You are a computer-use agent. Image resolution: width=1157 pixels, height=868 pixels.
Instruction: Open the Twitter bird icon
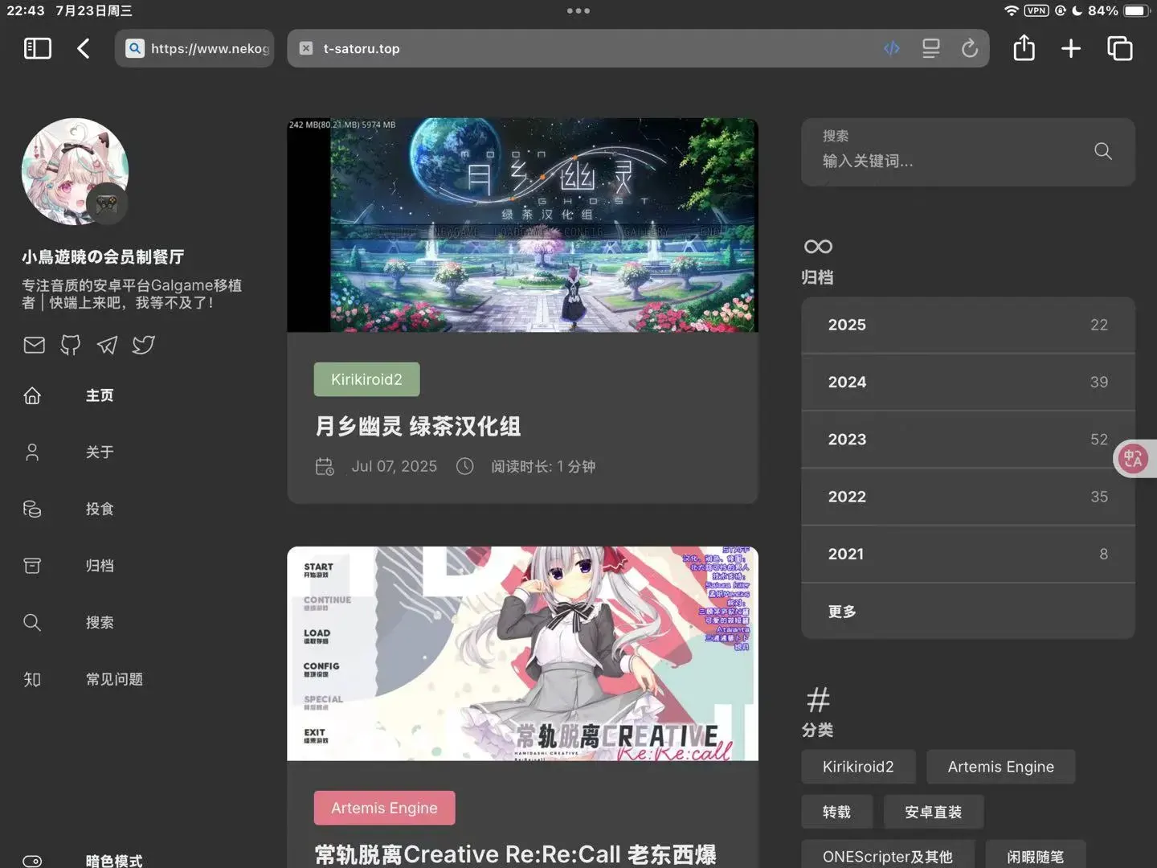click(144, 345)
